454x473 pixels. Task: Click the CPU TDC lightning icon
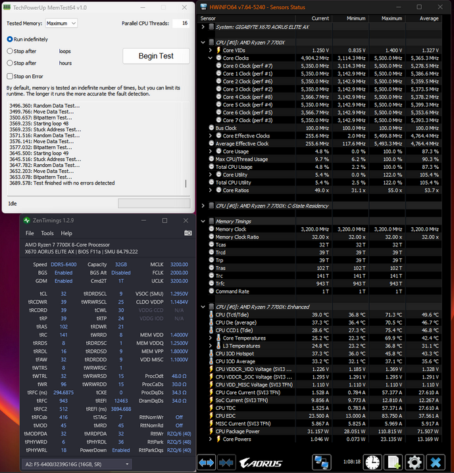(x=211, y=408)
